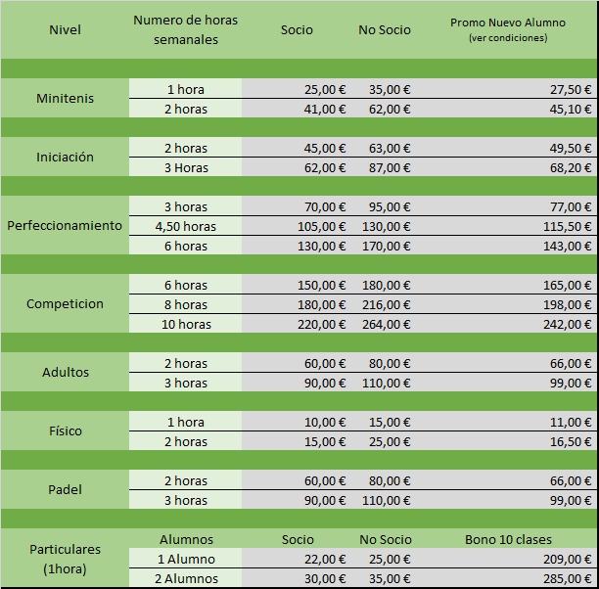Open the ver condiciones note
The width and height of the screenshot is (599, 589).
[x=507, y=38]
